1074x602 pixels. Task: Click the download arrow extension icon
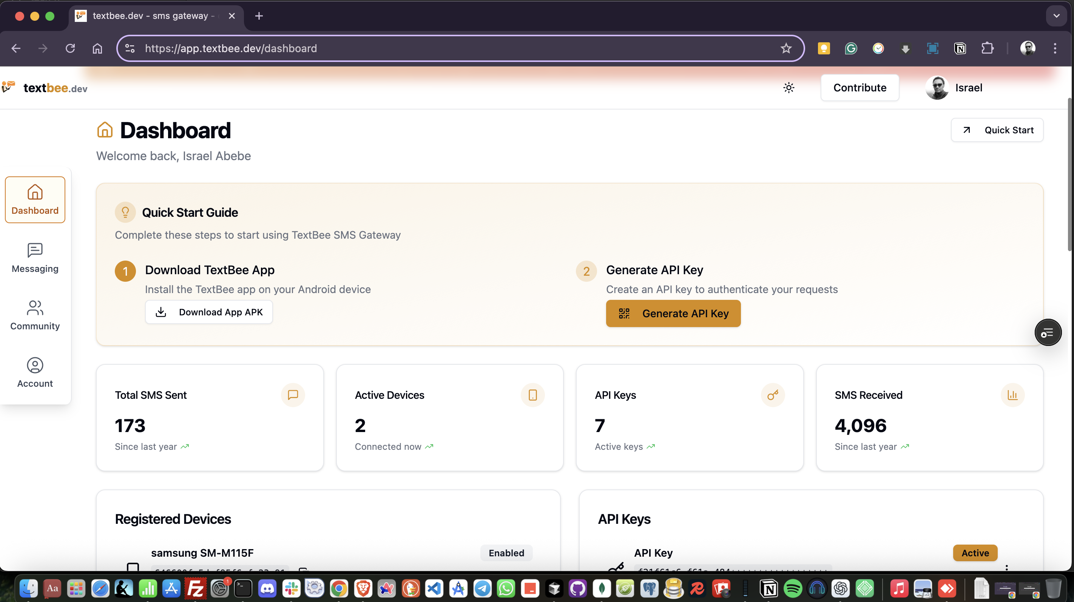pyautogui.click(x=905, y=48)
